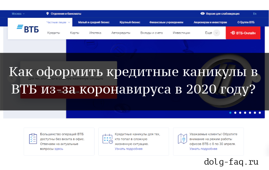Click the map with pin icon
This screenshot has height=170, width=269.
tap(182, 139)
